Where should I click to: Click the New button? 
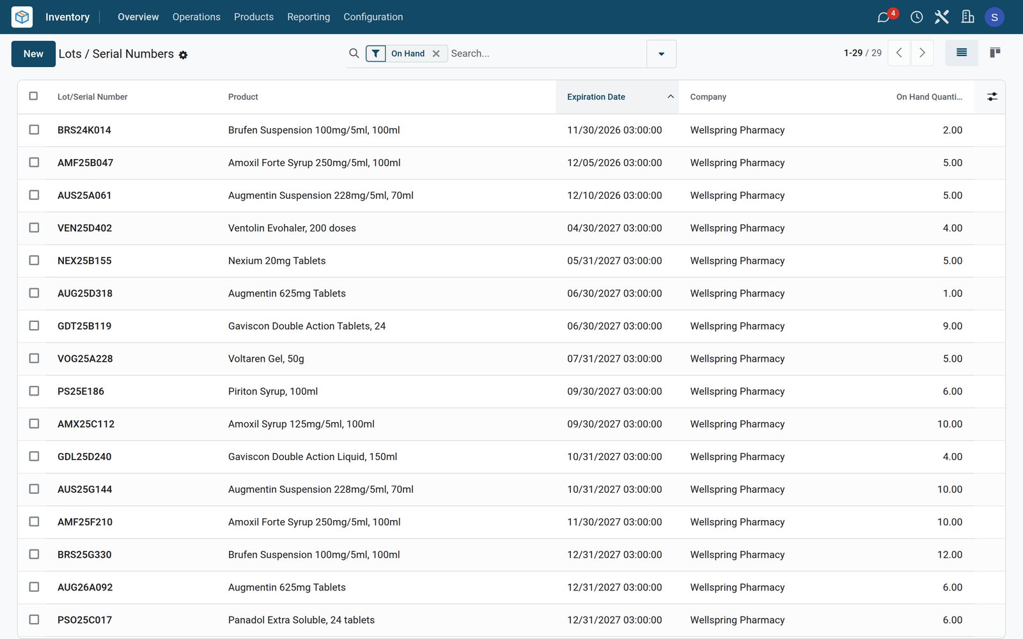(33, 54)
